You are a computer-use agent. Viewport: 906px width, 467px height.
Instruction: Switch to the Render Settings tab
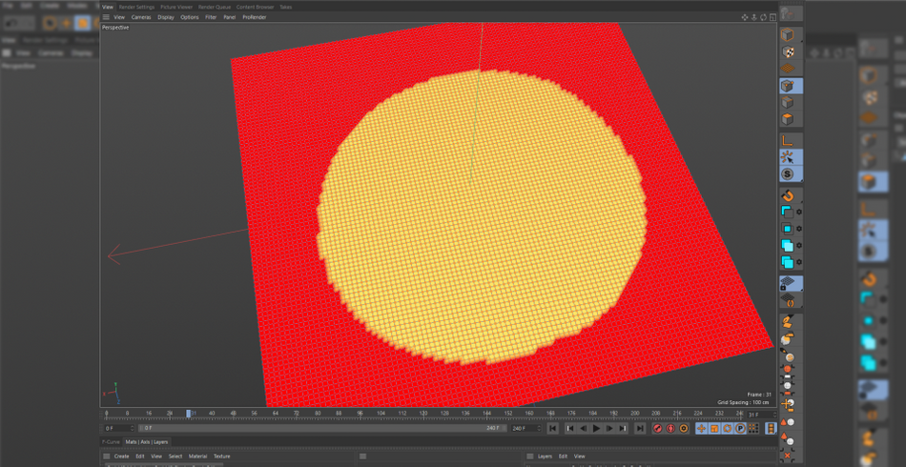click(x=137, y=7)
